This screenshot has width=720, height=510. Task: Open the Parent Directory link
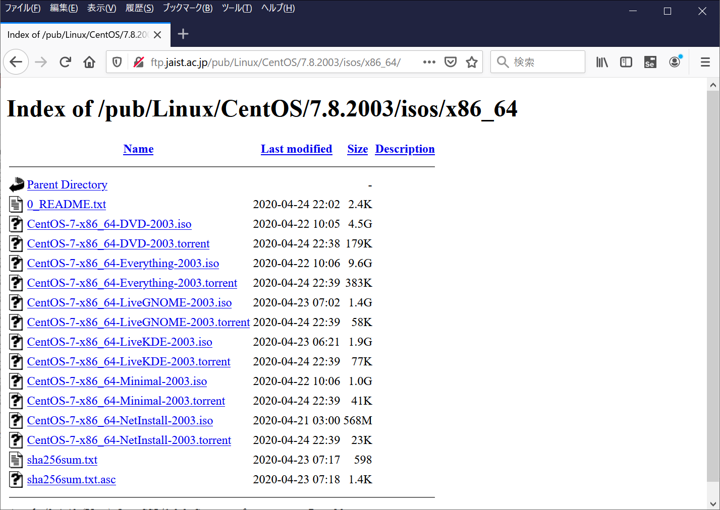(x=67, y=184)
